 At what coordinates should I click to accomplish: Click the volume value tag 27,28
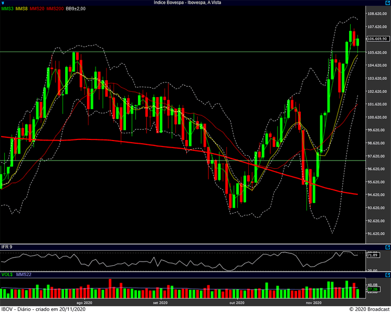point(373,290)
